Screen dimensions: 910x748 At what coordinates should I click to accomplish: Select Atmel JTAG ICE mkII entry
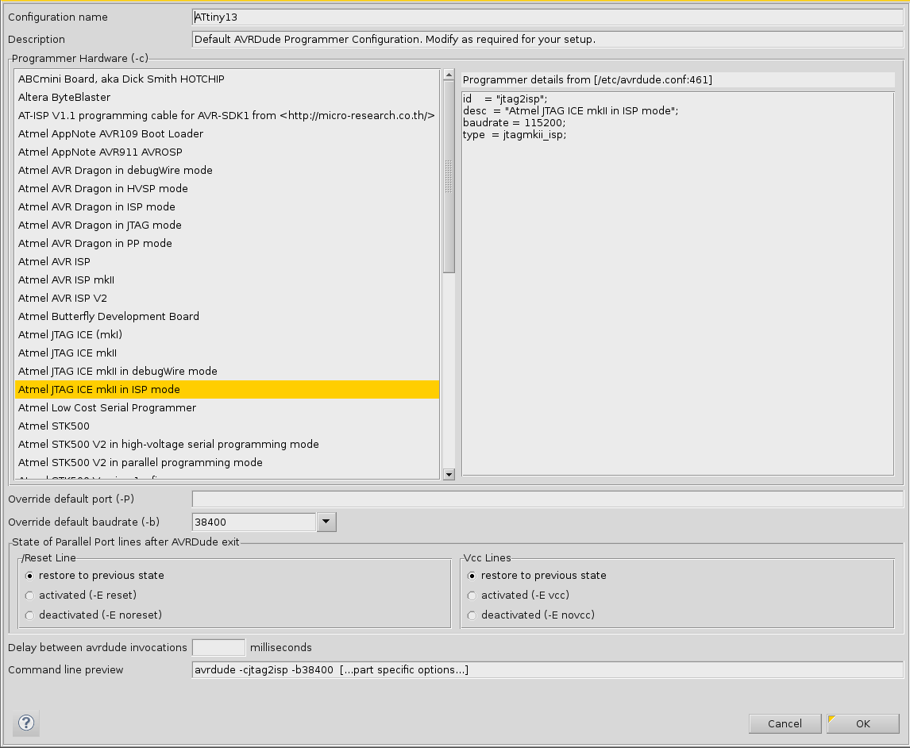coord(227,353)
